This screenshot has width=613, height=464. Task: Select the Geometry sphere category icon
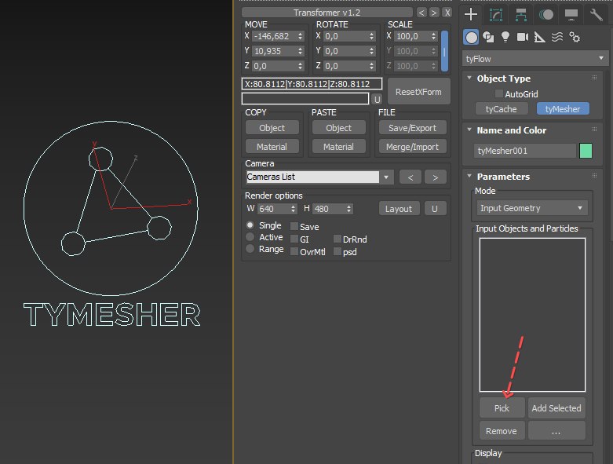[x=471, y=38]
